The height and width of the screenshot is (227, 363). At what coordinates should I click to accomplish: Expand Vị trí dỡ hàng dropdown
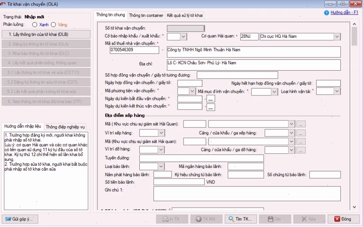coord(161,149)
